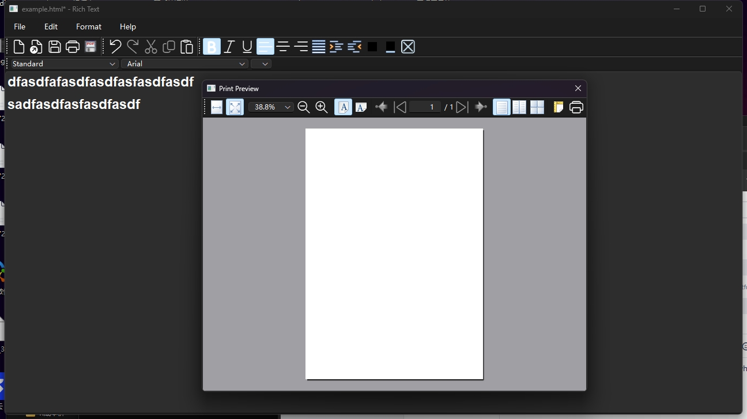The image size is (747, 419).
Task: Open the underline color swatch
Action: click(390, 47)
